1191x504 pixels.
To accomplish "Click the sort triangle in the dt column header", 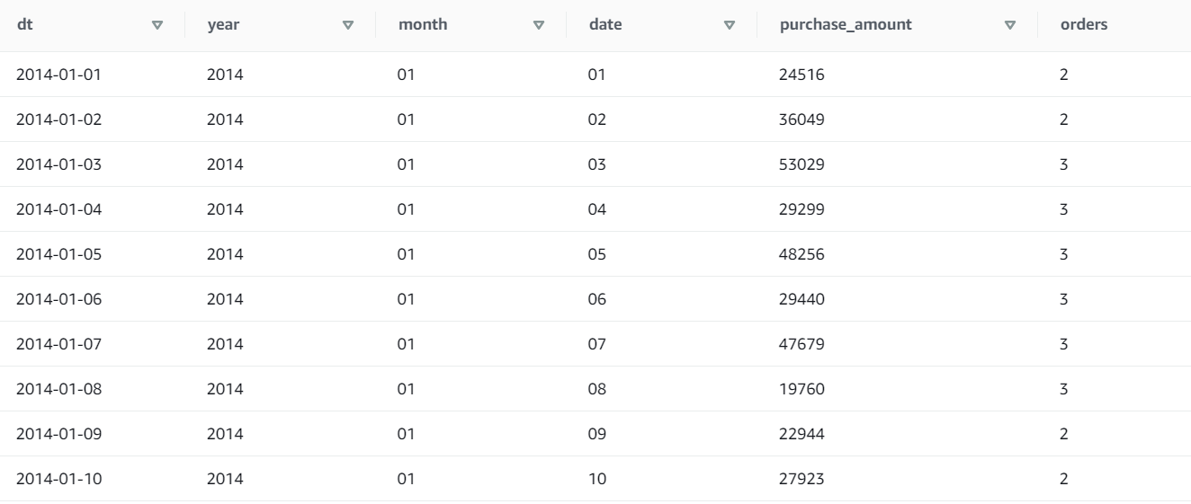I will 158,25.
